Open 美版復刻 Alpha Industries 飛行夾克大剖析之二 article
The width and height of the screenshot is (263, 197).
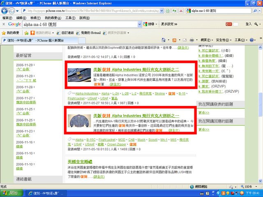(136, 69)
